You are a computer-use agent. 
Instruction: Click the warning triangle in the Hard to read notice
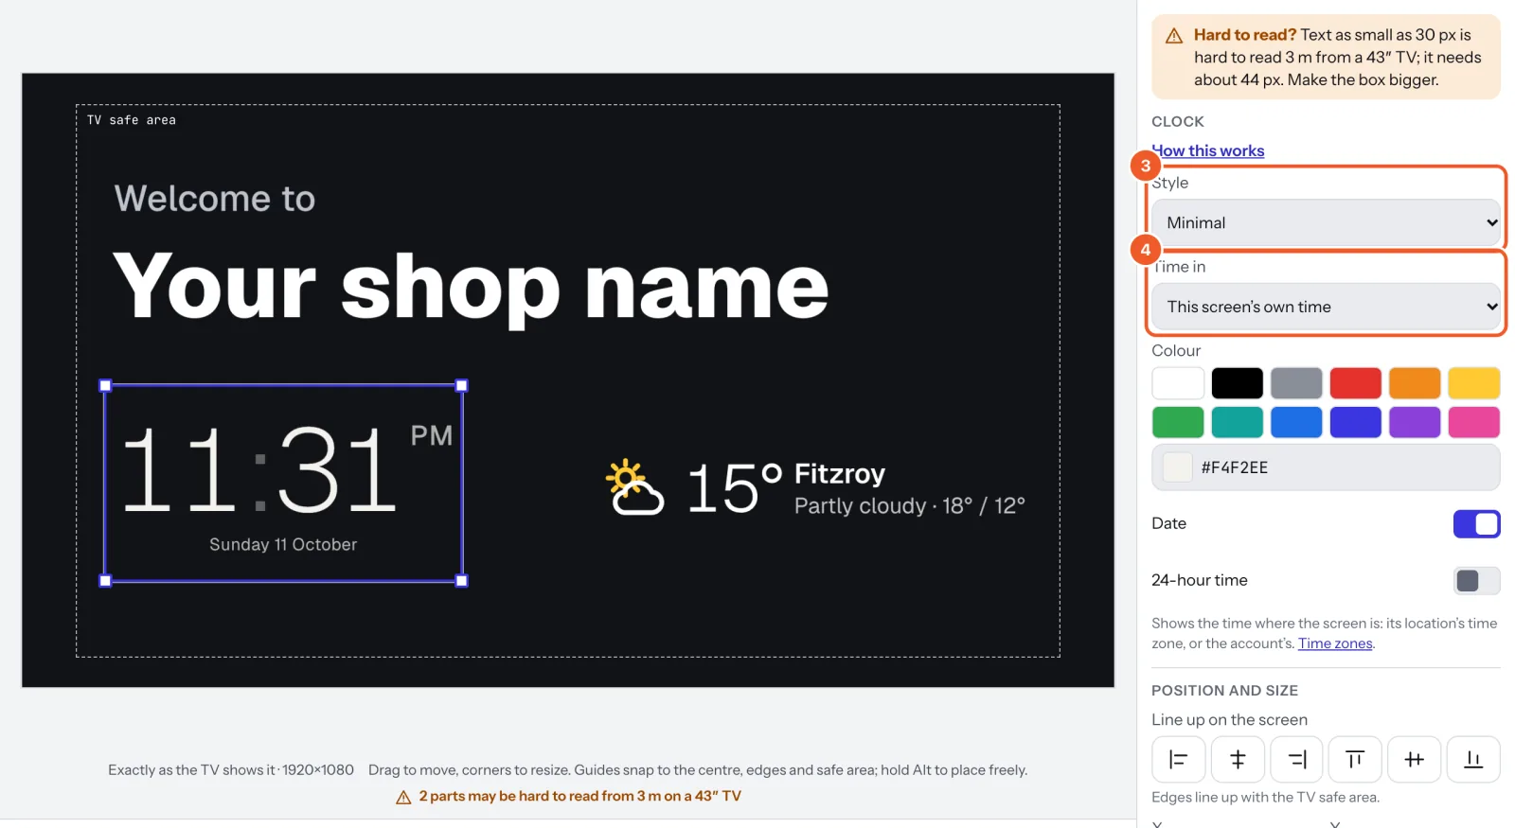coord(1174,36)
